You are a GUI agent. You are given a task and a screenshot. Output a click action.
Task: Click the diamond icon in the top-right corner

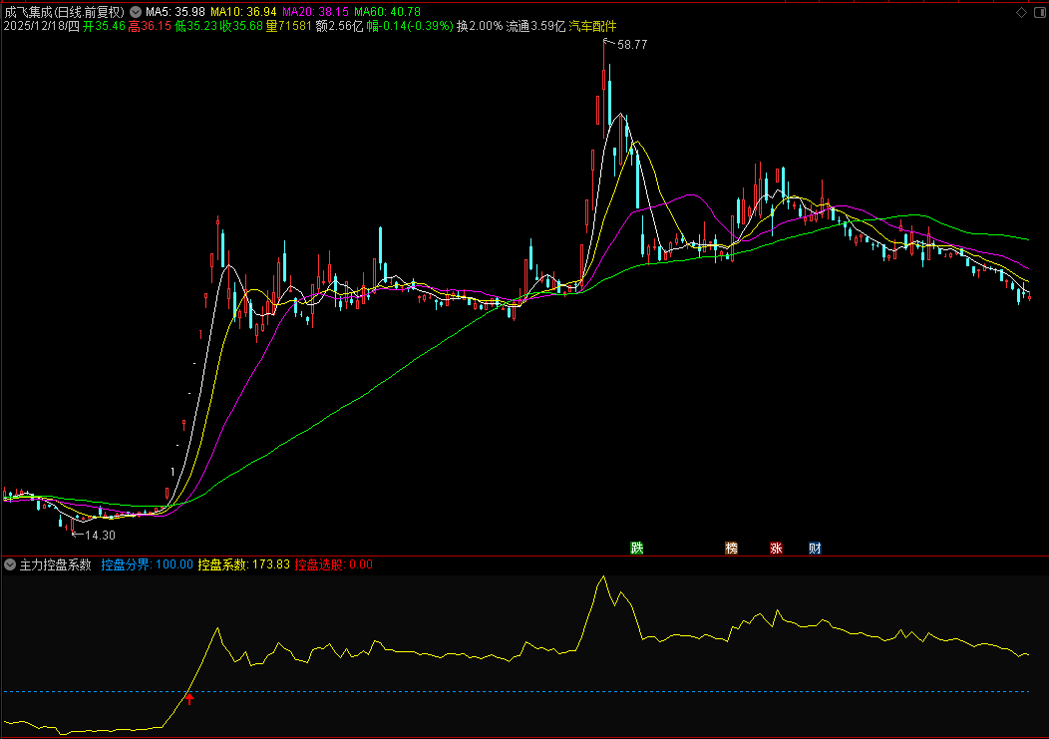pos(1021,12)
